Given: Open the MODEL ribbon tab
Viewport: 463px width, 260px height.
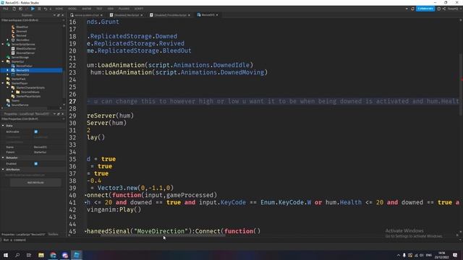Looking at the screenshot, I should coord(72,9).
